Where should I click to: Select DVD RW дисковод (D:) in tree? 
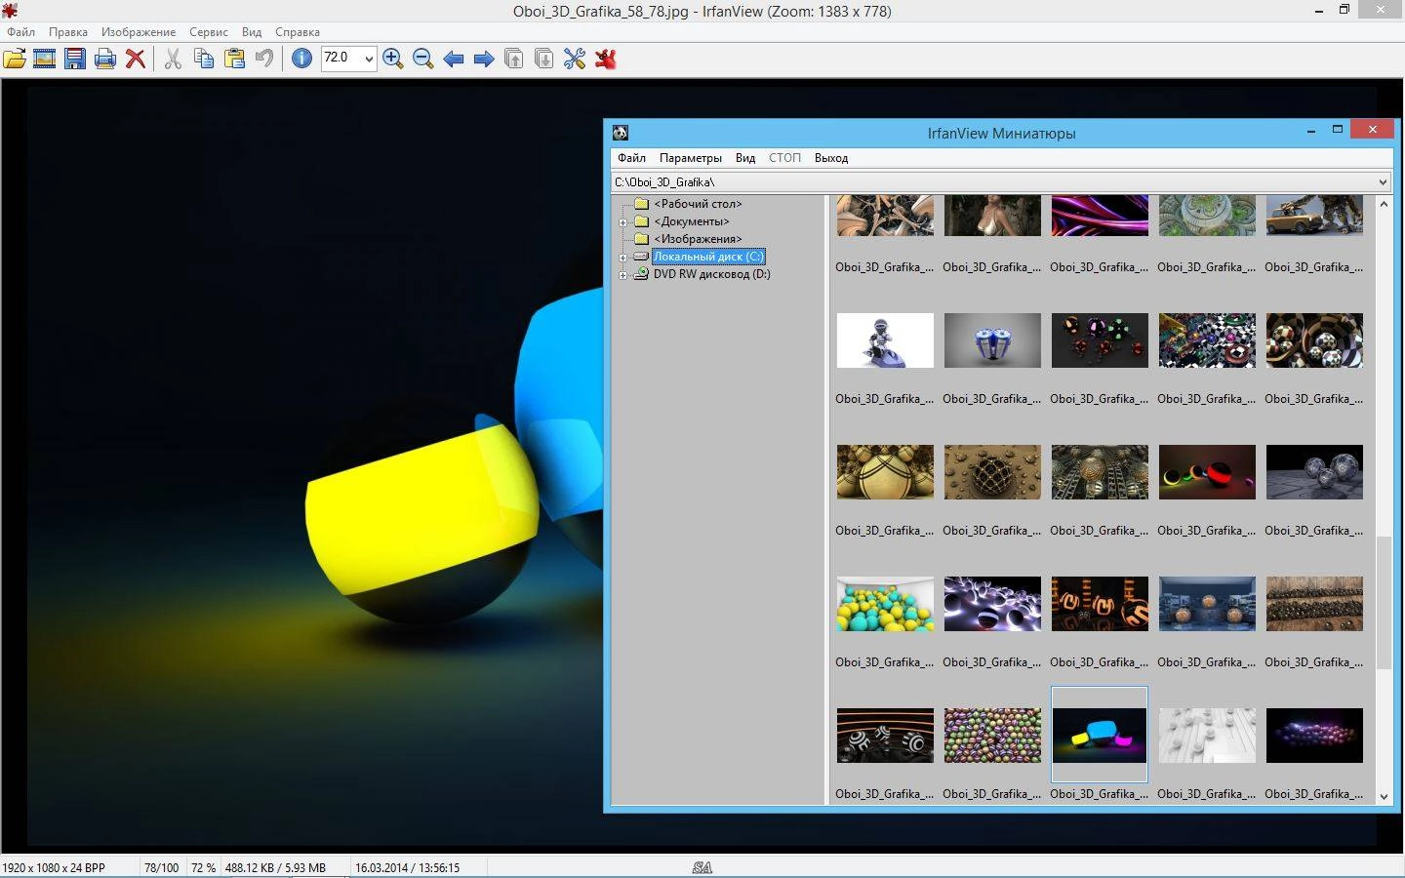(711, 274)
